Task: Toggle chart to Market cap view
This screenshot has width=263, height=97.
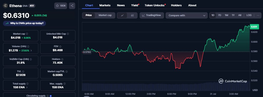Action: click(x=105, y=15)
